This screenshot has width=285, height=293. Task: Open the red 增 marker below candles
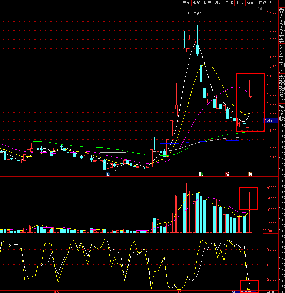click(x=227, y=174)
